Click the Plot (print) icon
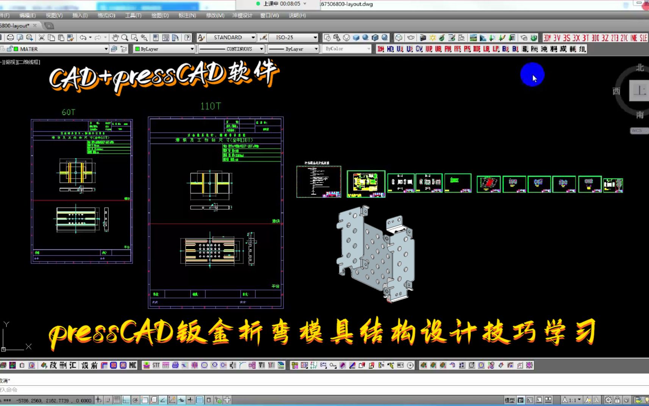The width and height of the screenshot is (649, 406). 10,38
